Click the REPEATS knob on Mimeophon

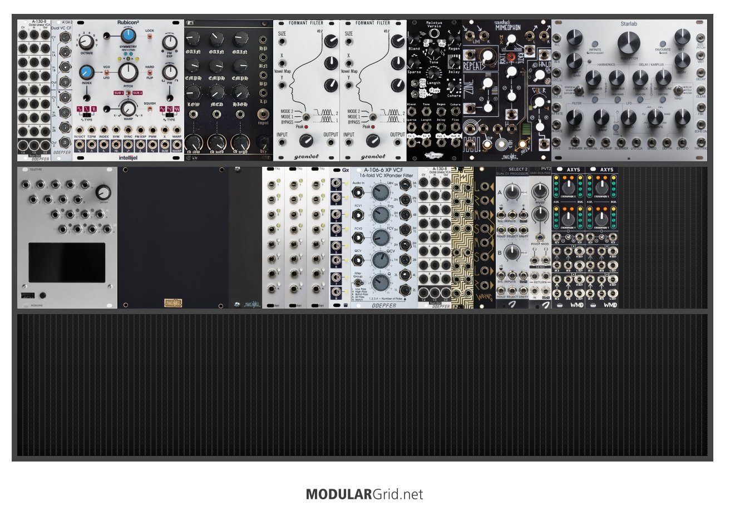click(x=488, y=56)
